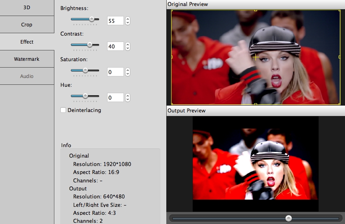
Task: Switch to the Crop tab
Action: pos(27,24)
